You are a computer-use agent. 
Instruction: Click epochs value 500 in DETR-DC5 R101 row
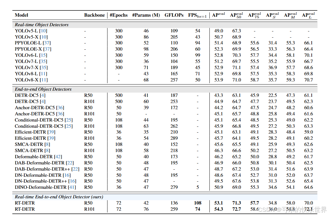pyautogui.click(x=119, y=101)
